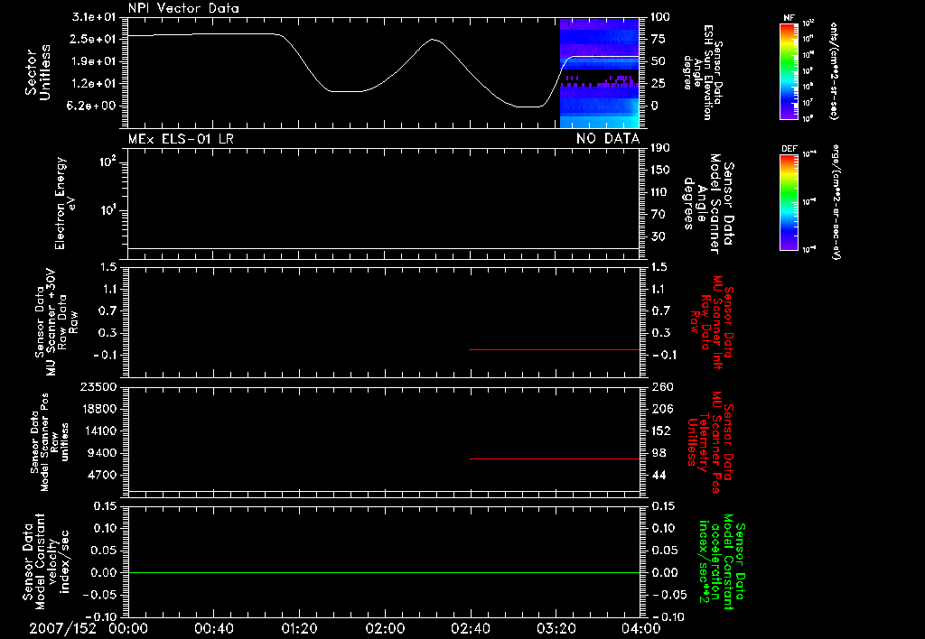Click the "3.1e+01" sector axis value
The width and height of the screenshot is (925, 639).
click(x=94, y=17)
